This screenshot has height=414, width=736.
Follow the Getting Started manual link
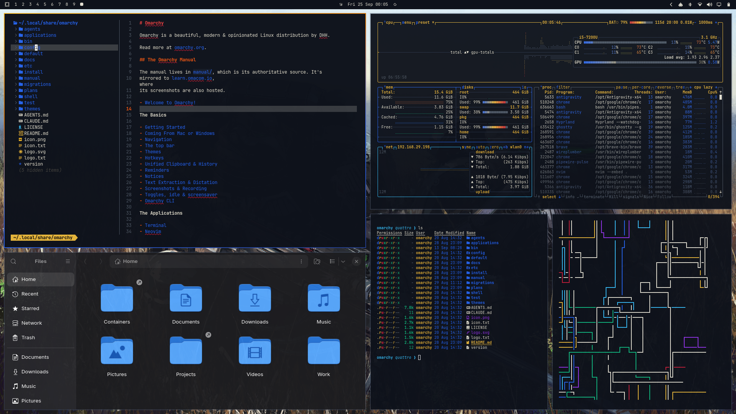point(165,127)
